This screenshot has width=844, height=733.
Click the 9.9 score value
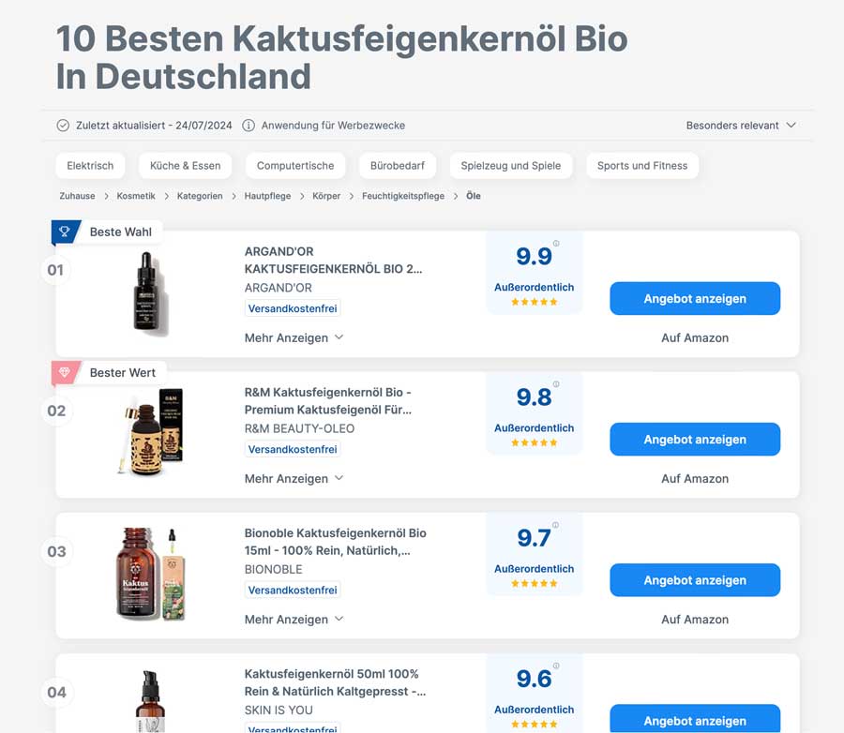[534, 257]
